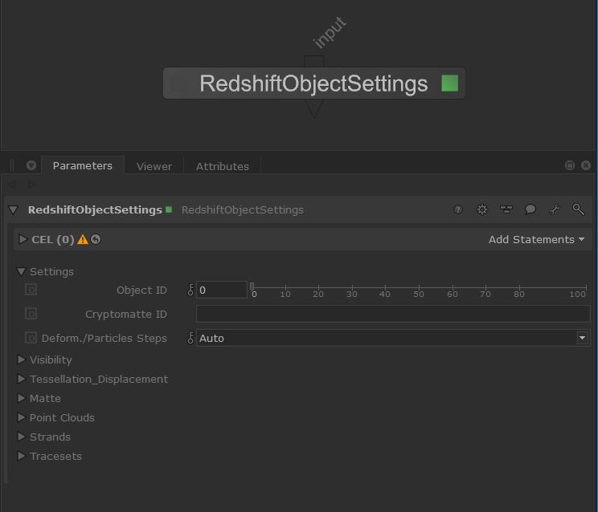Screen dimensions: 598x512
Task: Switch to the Parameters tab
Action: 82,165
